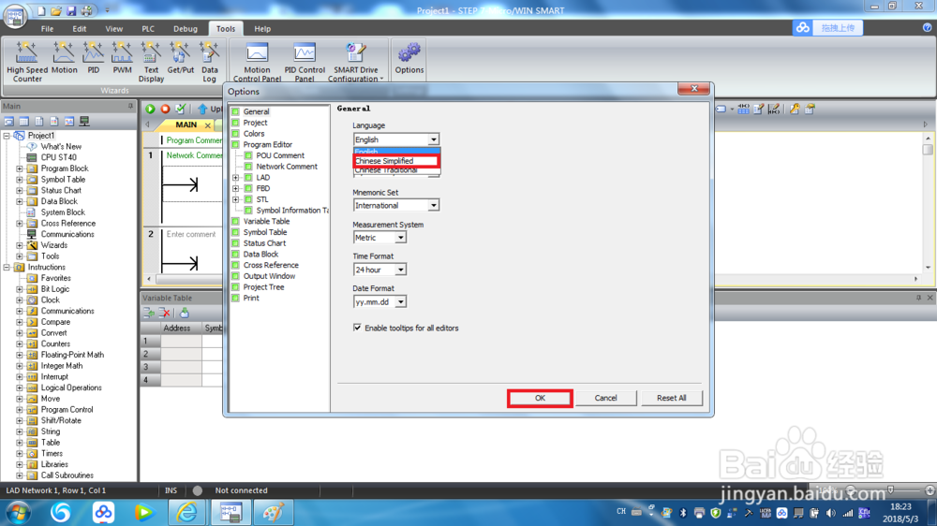Launch the Motion wizard

(x=64, y=59)
